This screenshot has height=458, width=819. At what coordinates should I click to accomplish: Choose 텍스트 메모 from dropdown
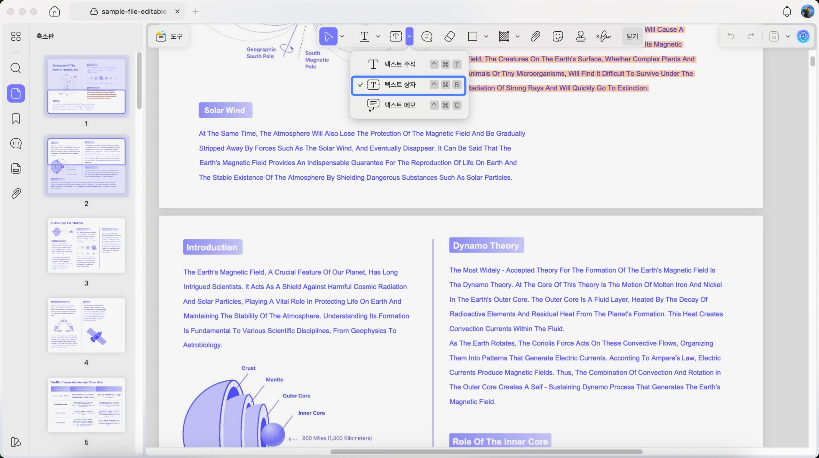pos(409,105)
